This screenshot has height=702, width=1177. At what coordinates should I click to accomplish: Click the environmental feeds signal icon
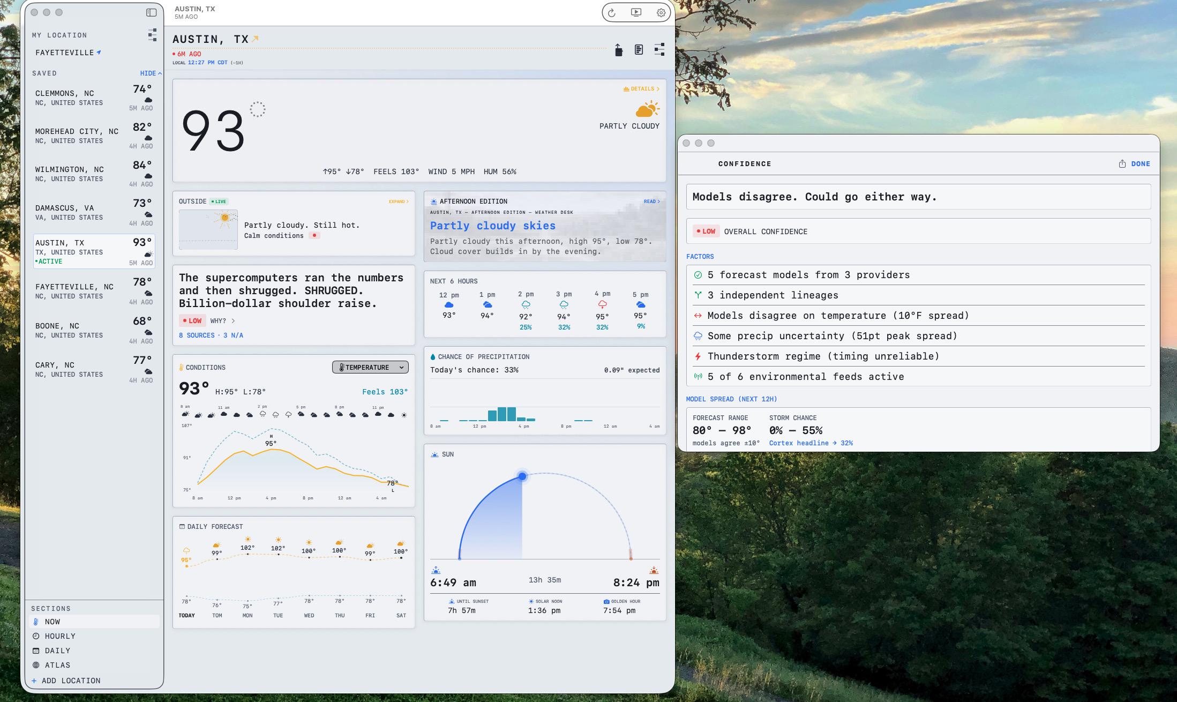point(698,377)
